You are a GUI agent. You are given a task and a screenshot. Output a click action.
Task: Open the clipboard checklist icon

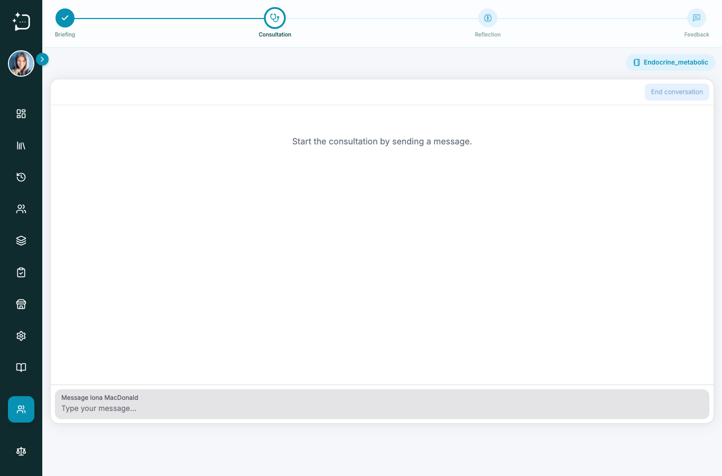pos(21,272)
